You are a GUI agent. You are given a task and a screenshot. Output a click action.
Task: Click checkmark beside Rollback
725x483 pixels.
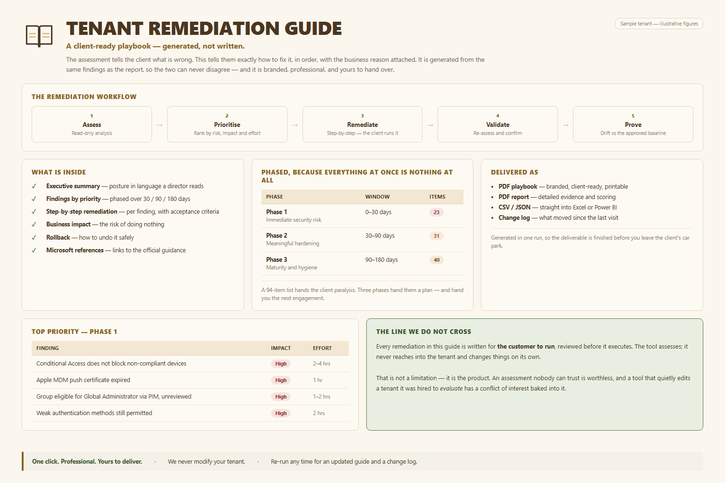coord(34,238)
